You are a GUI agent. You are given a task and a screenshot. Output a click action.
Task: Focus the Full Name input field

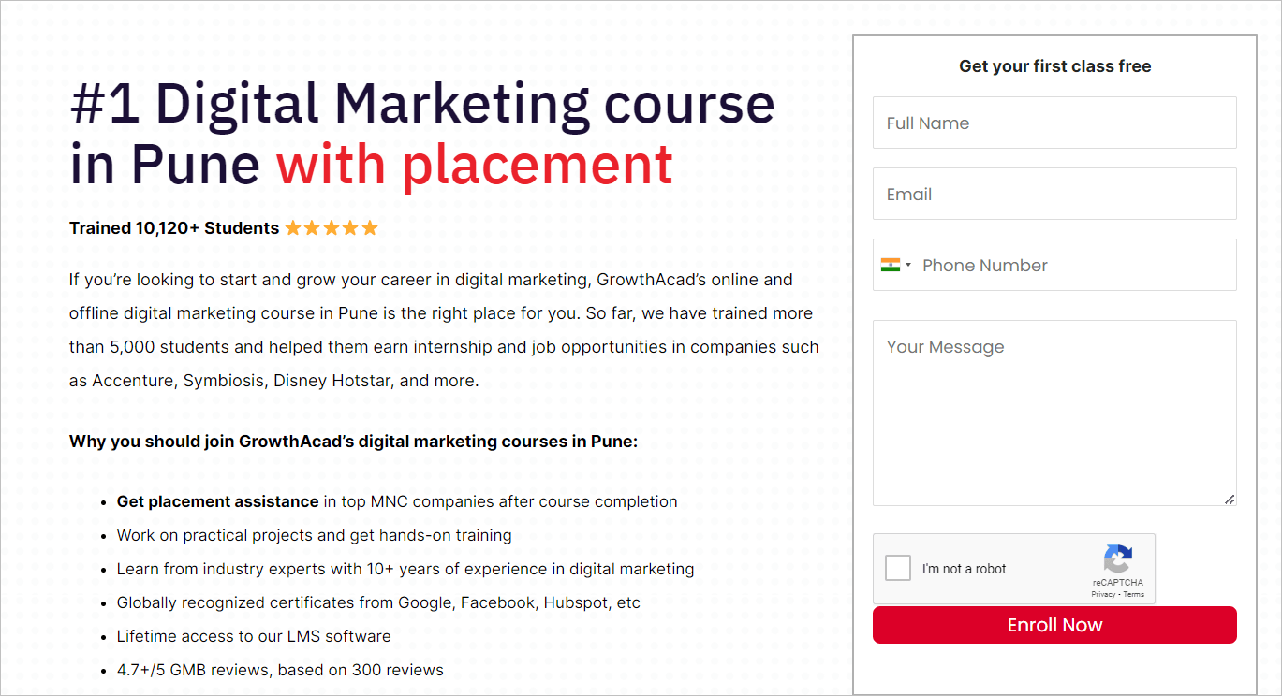[1054, 123]
